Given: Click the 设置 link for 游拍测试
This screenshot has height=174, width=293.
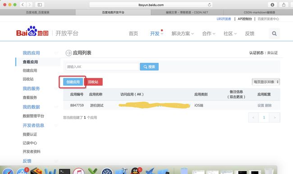Looking at the screenshot, I should tap(261, 105).
